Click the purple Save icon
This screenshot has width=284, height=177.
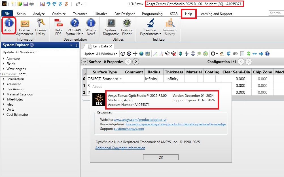26,4
